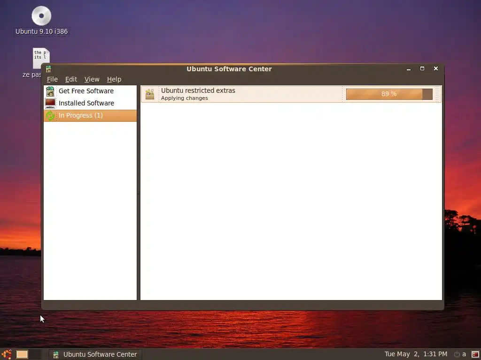The width and height of the screenshot is (481, 360).
Task: Select In Progress (1) in sidebar
Action: [x=90, y=116]
